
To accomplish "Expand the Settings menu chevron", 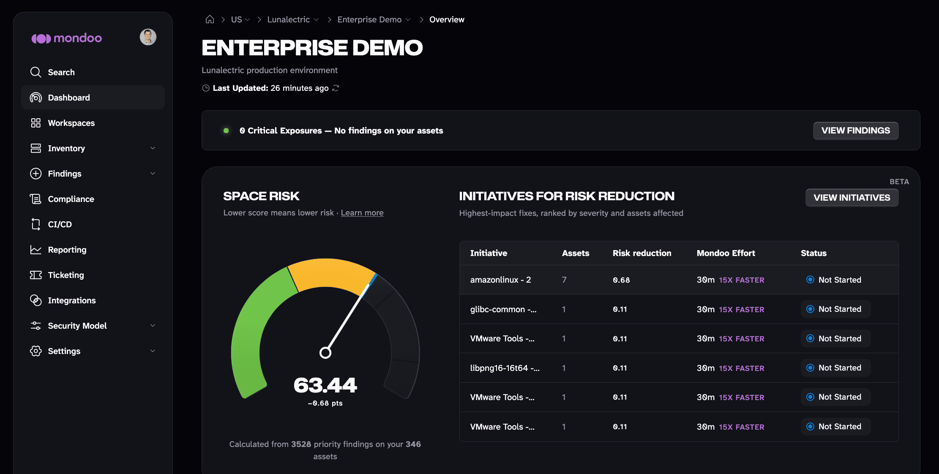I will (x=153, y=351).
